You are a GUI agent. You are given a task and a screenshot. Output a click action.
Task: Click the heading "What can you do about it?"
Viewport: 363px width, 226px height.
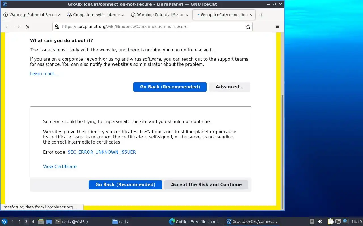(62, 41)
